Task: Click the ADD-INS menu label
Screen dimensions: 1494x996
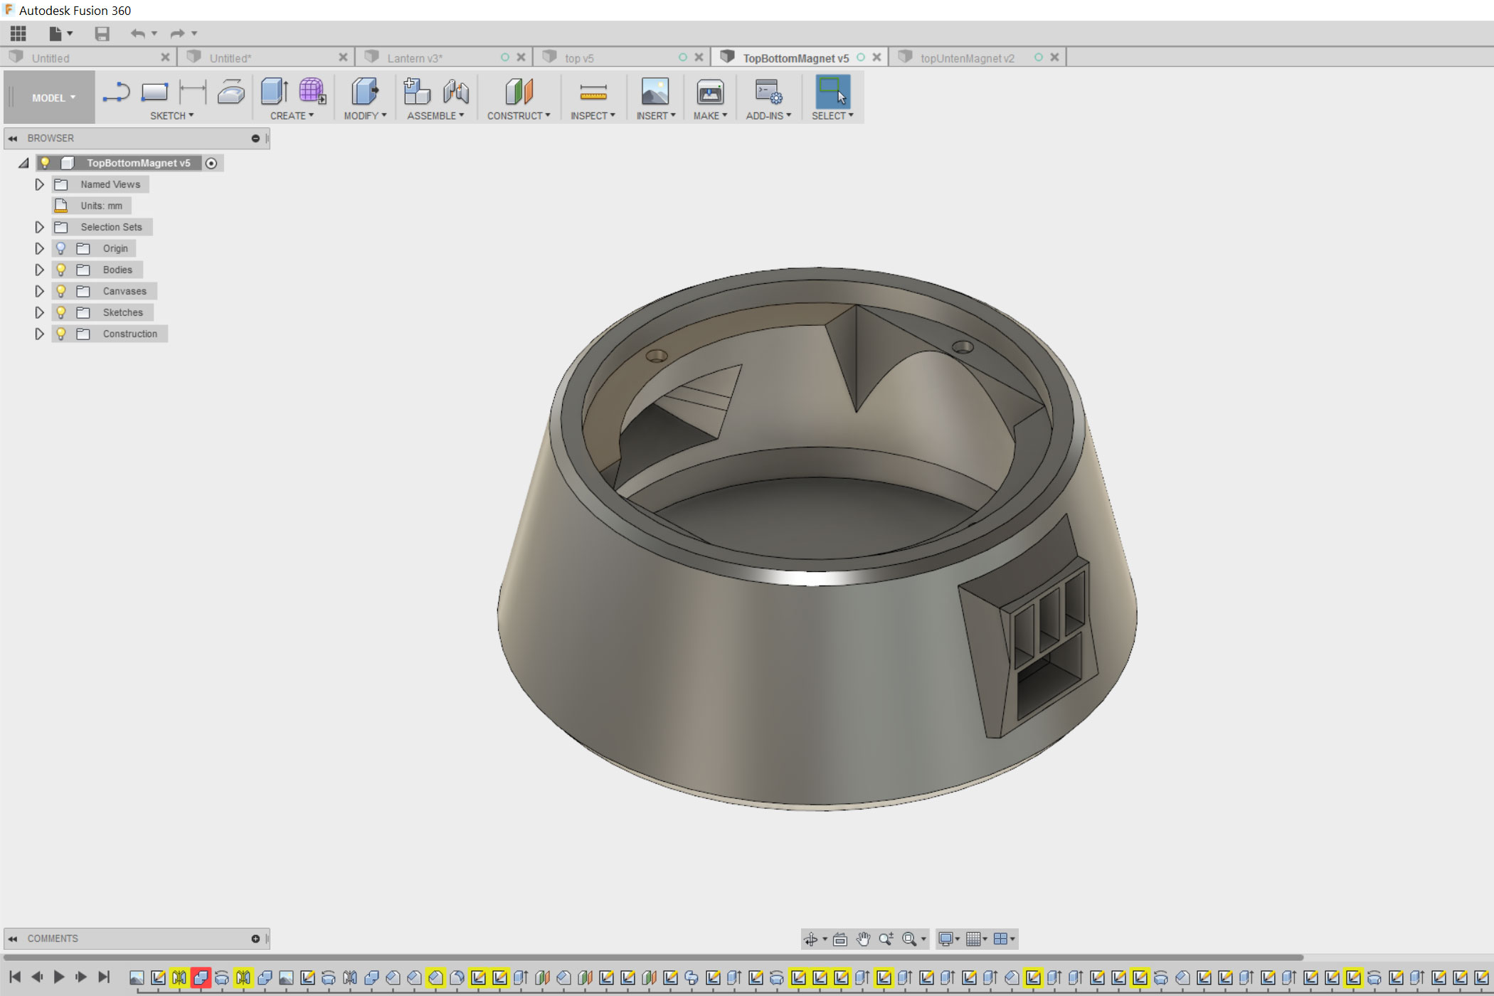Action: point(768,116)
